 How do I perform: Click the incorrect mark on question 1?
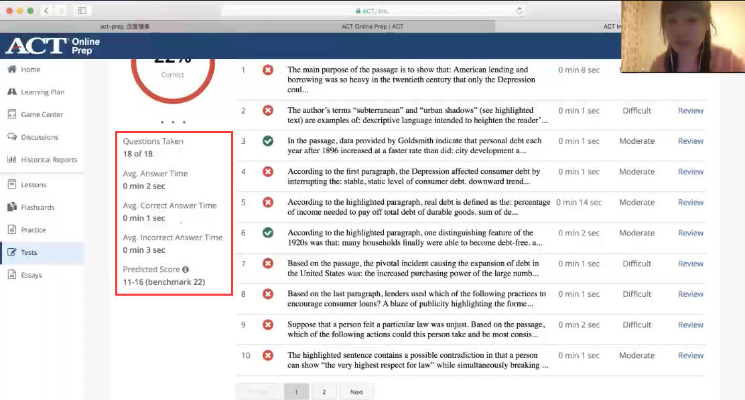click(x=268, y=70)
